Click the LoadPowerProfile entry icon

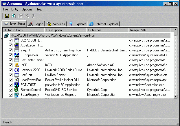coord(17,80)
